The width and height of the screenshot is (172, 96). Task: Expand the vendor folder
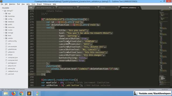[4, 38]
